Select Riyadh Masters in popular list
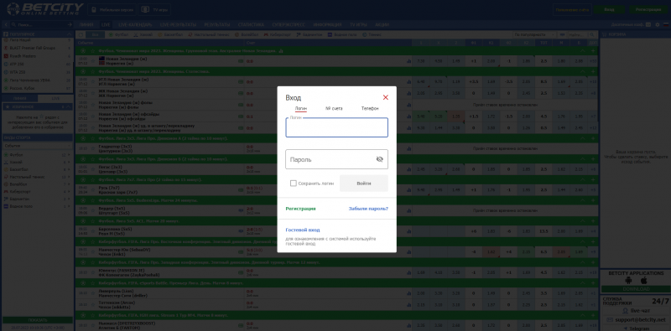671x331 pixels. tap(37, 56)
